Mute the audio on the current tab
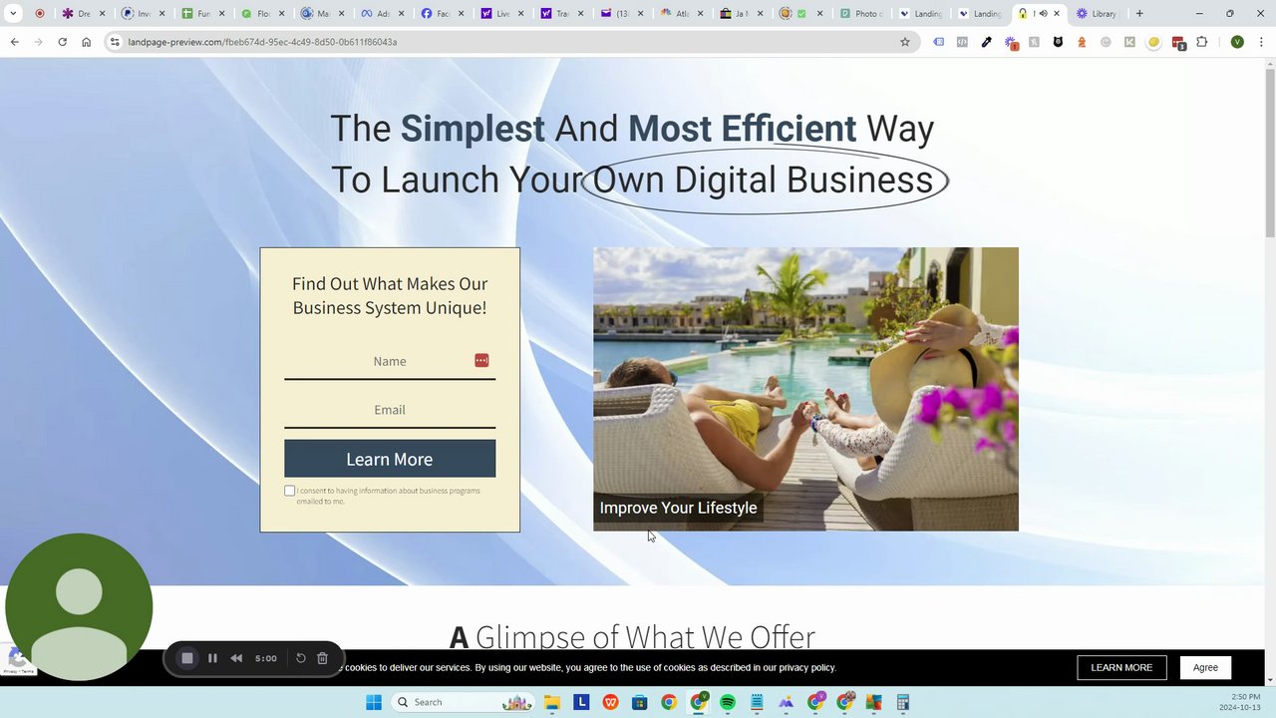 pyautogui.click(x=1043, y=13)
